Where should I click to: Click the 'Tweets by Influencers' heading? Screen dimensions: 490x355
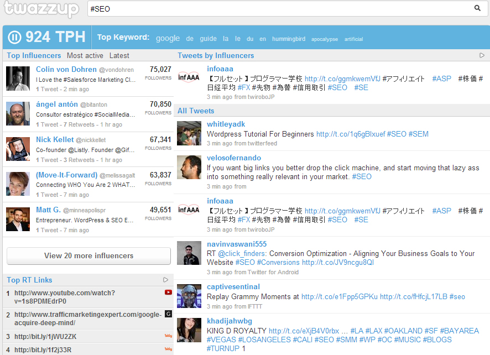[x=216, y=55]
